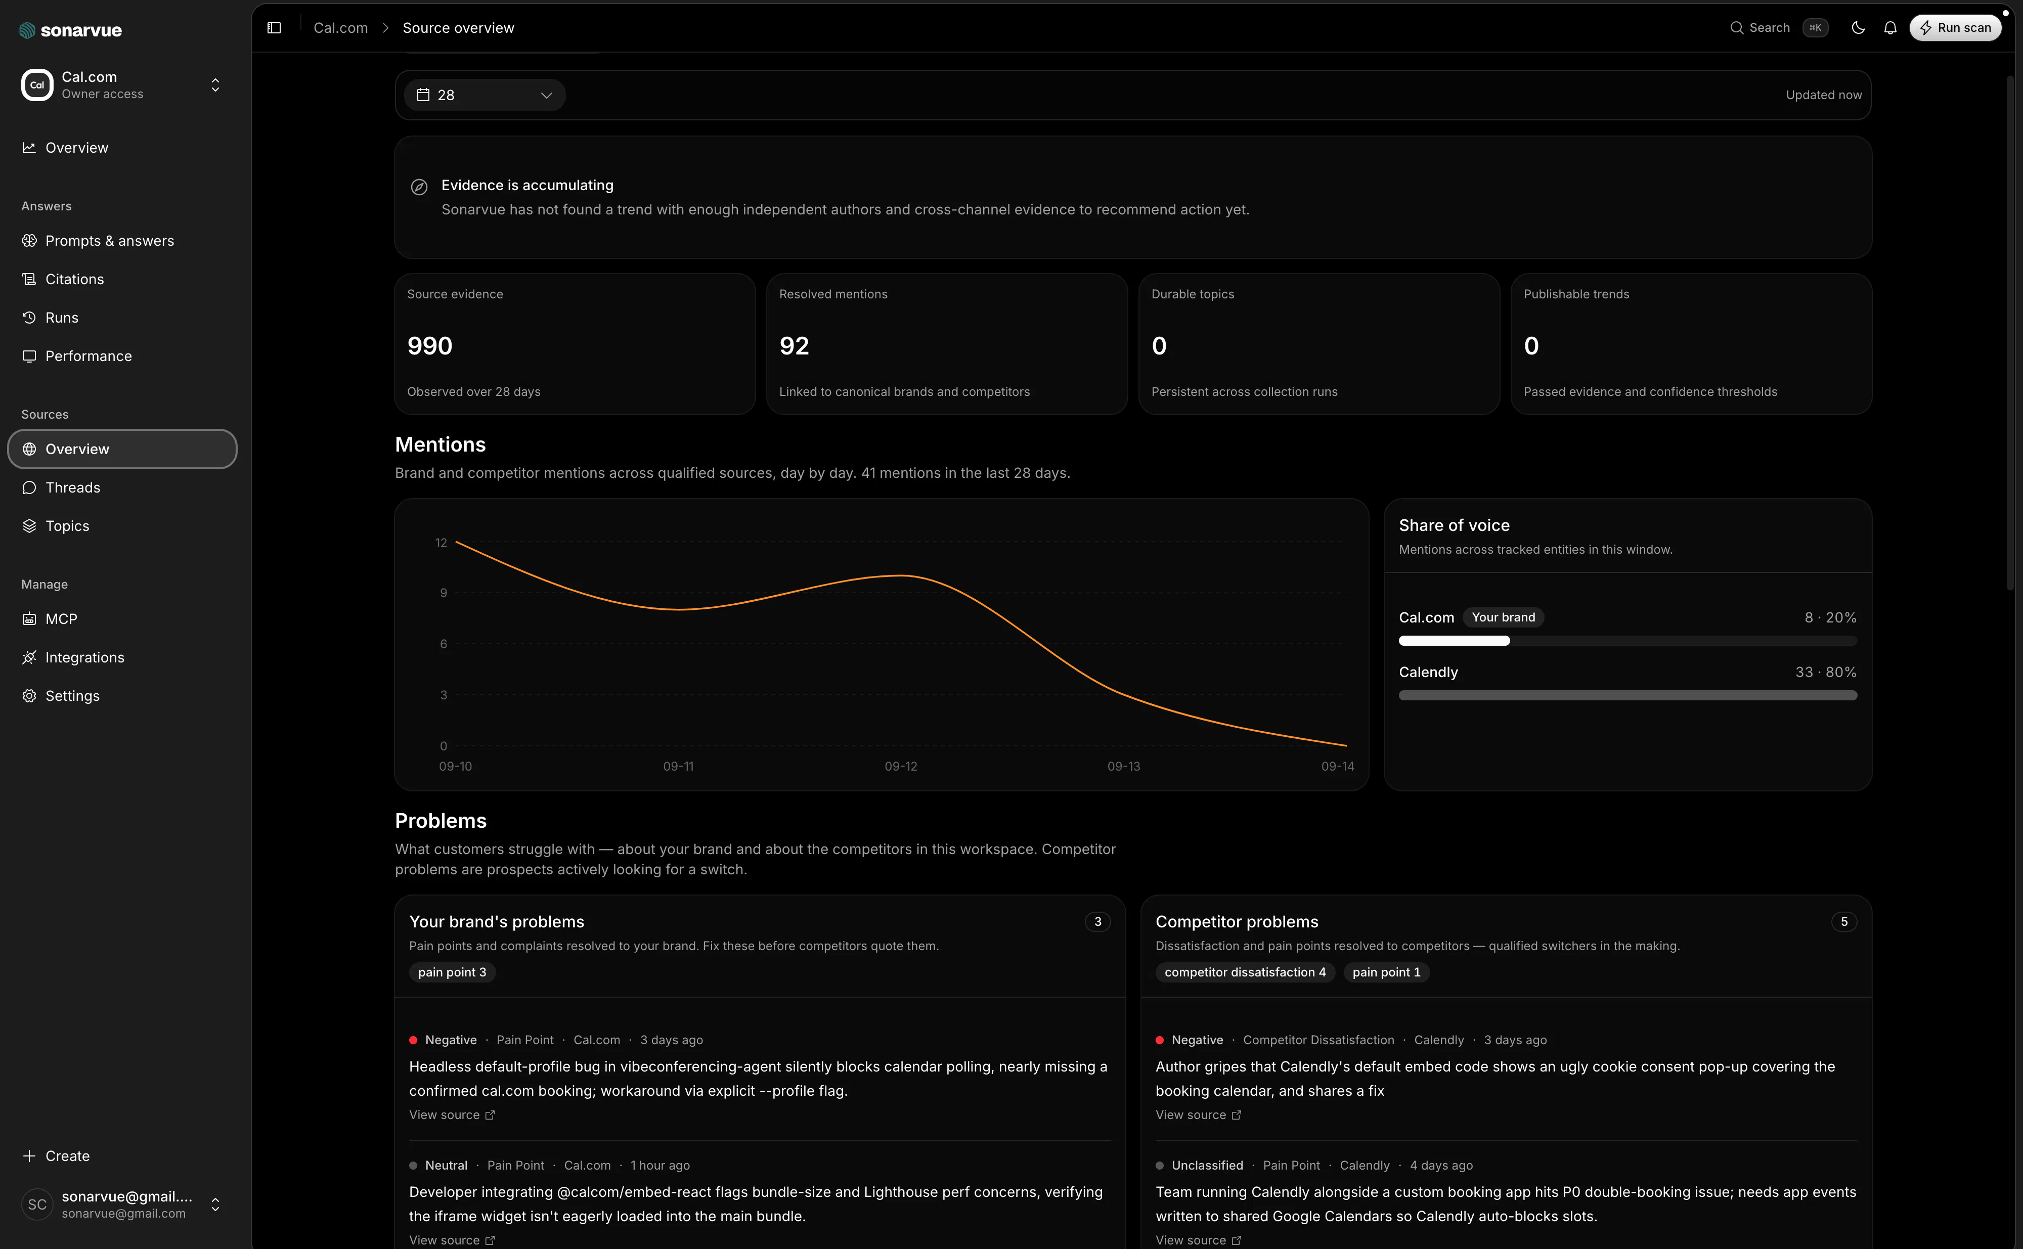
Task: Click the 09-10 date label on chart
Action: pos(455,767)
